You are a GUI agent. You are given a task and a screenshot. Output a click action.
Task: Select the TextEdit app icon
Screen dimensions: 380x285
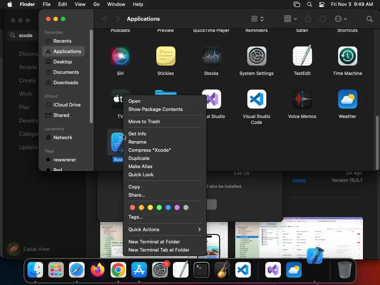[302, 56]
